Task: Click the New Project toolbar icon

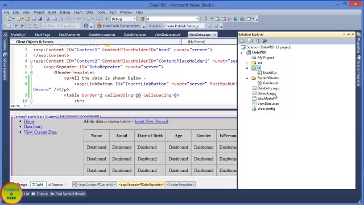Action: (9, 19)
